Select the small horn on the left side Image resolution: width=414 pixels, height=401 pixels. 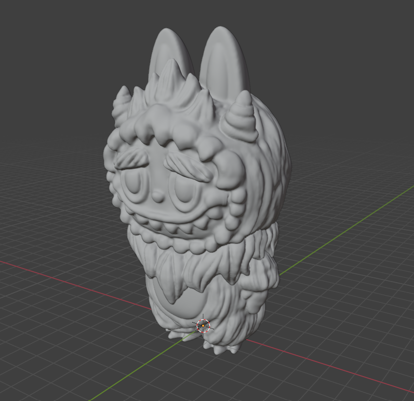coord(121,105)
